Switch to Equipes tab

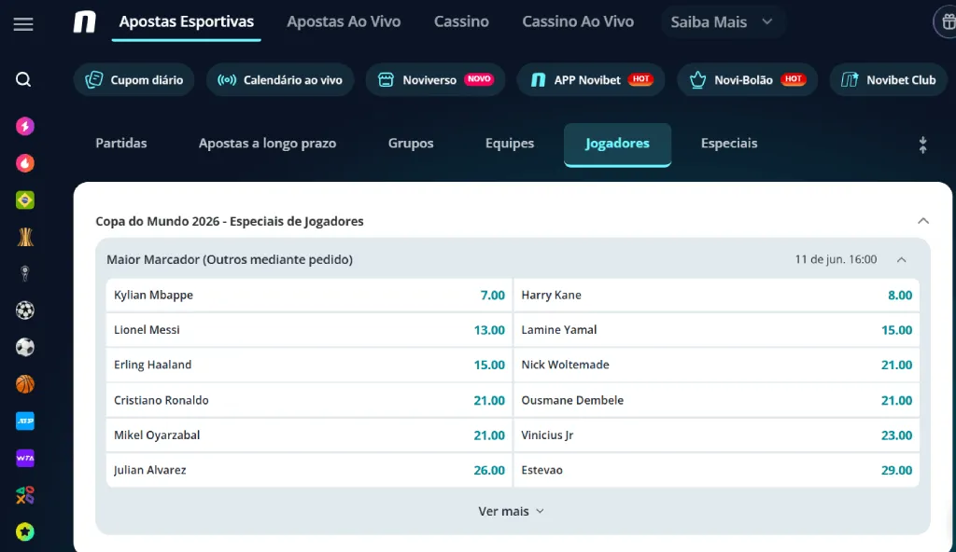pyautogui.click(x=510, y=144)
